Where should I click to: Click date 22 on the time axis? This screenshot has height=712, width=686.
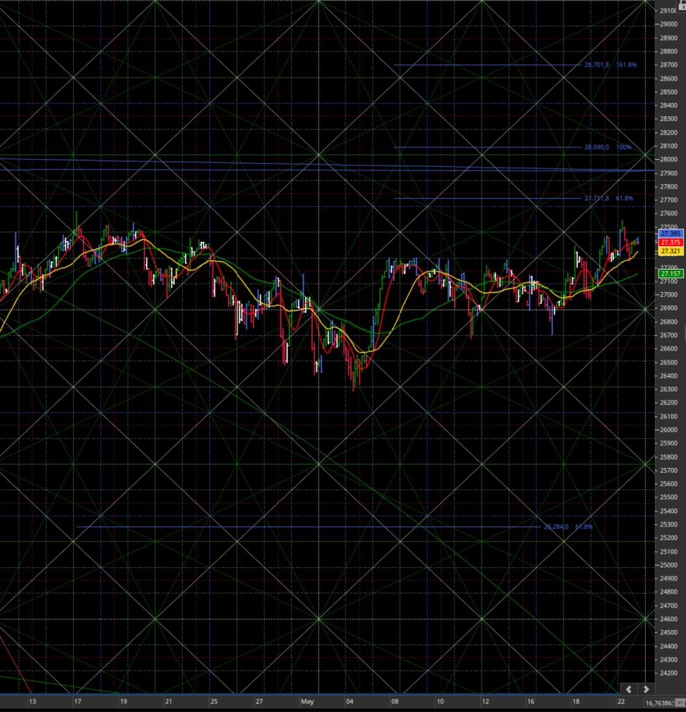pos(621,702)
